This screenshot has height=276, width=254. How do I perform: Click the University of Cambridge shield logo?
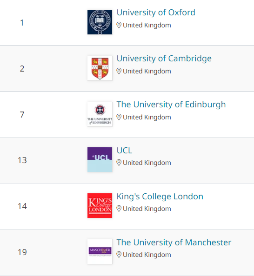(x=100, y=68)
